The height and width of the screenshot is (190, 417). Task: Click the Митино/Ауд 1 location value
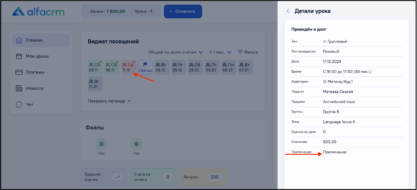pyautogui.click(x=338, y=82)
